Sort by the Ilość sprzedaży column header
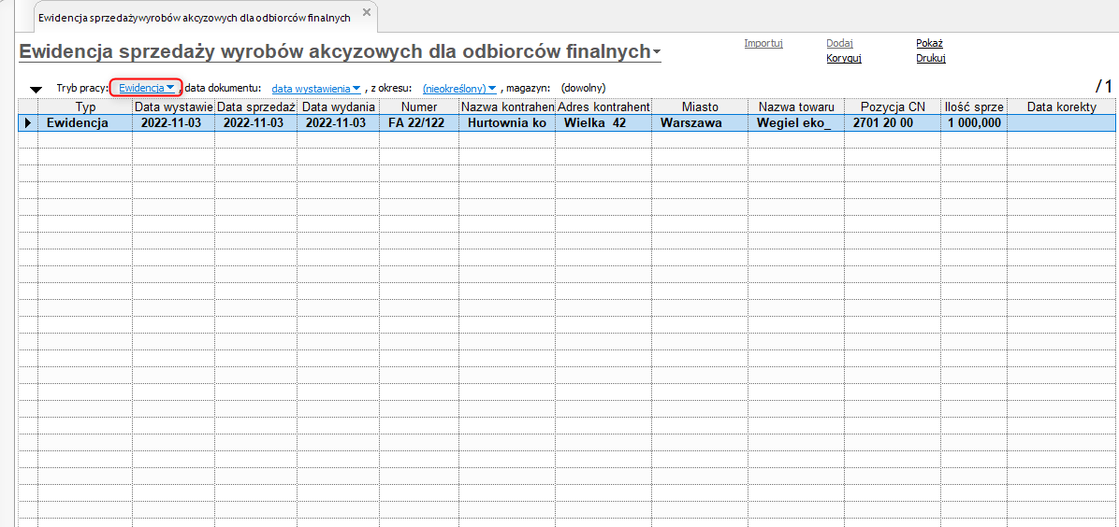The image size is (1119, 527). (973, 107)
